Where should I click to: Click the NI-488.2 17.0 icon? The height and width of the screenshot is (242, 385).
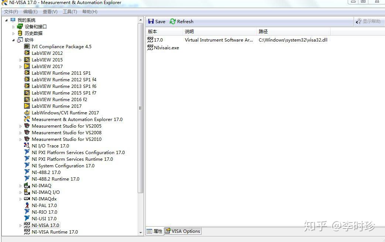pyautogui.click(x=27, y=172)
